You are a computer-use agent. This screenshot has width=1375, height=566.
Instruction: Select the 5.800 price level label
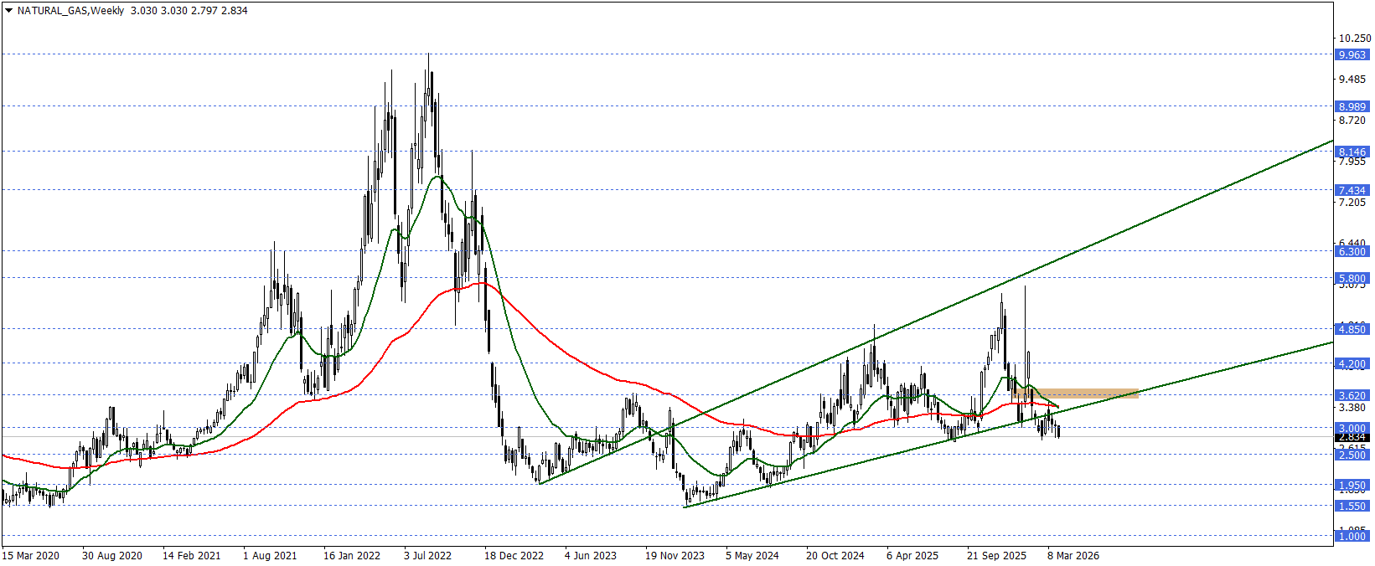click(1352, 278)
